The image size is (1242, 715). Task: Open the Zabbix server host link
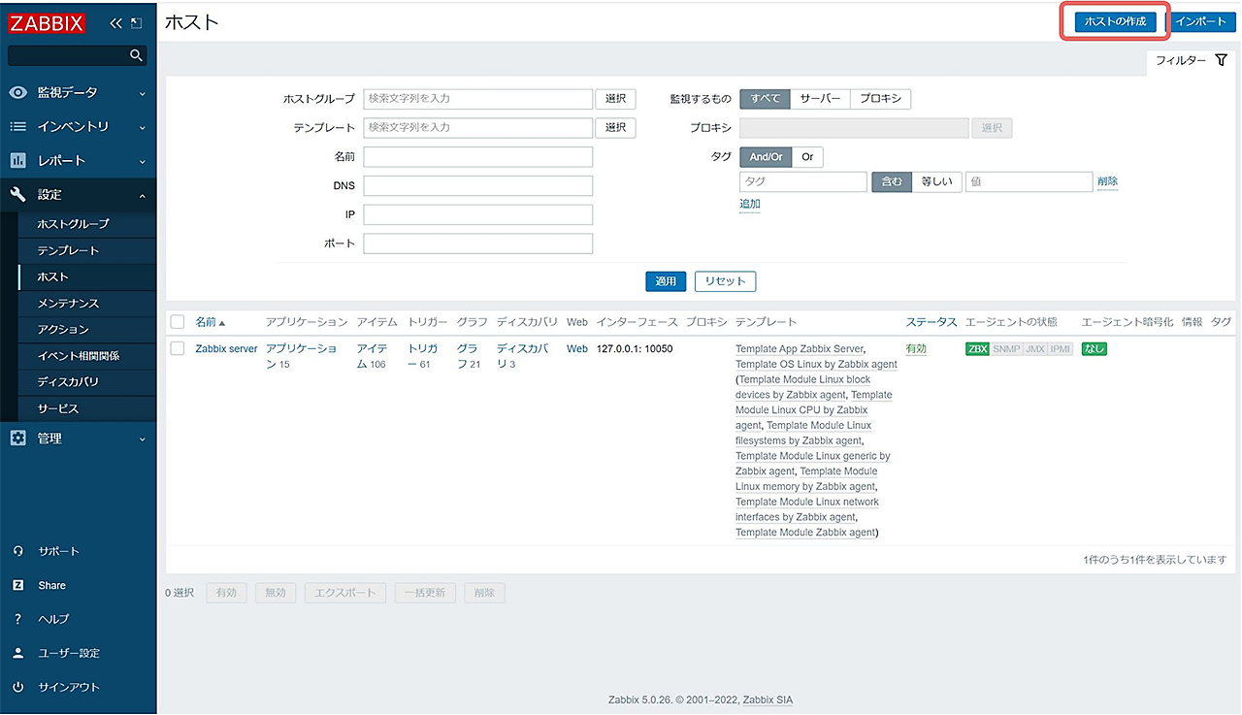pos(226,349)
